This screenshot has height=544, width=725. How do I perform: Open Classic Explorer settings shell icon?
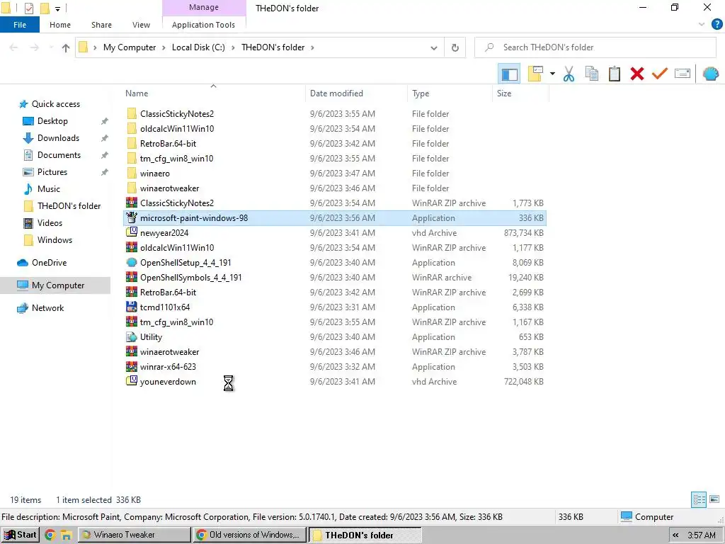[710, 74]
